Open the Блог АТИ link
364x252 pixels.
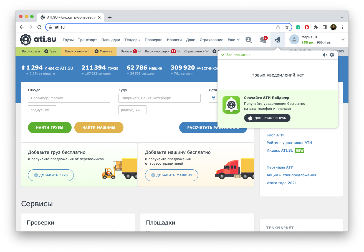point(275,135)
